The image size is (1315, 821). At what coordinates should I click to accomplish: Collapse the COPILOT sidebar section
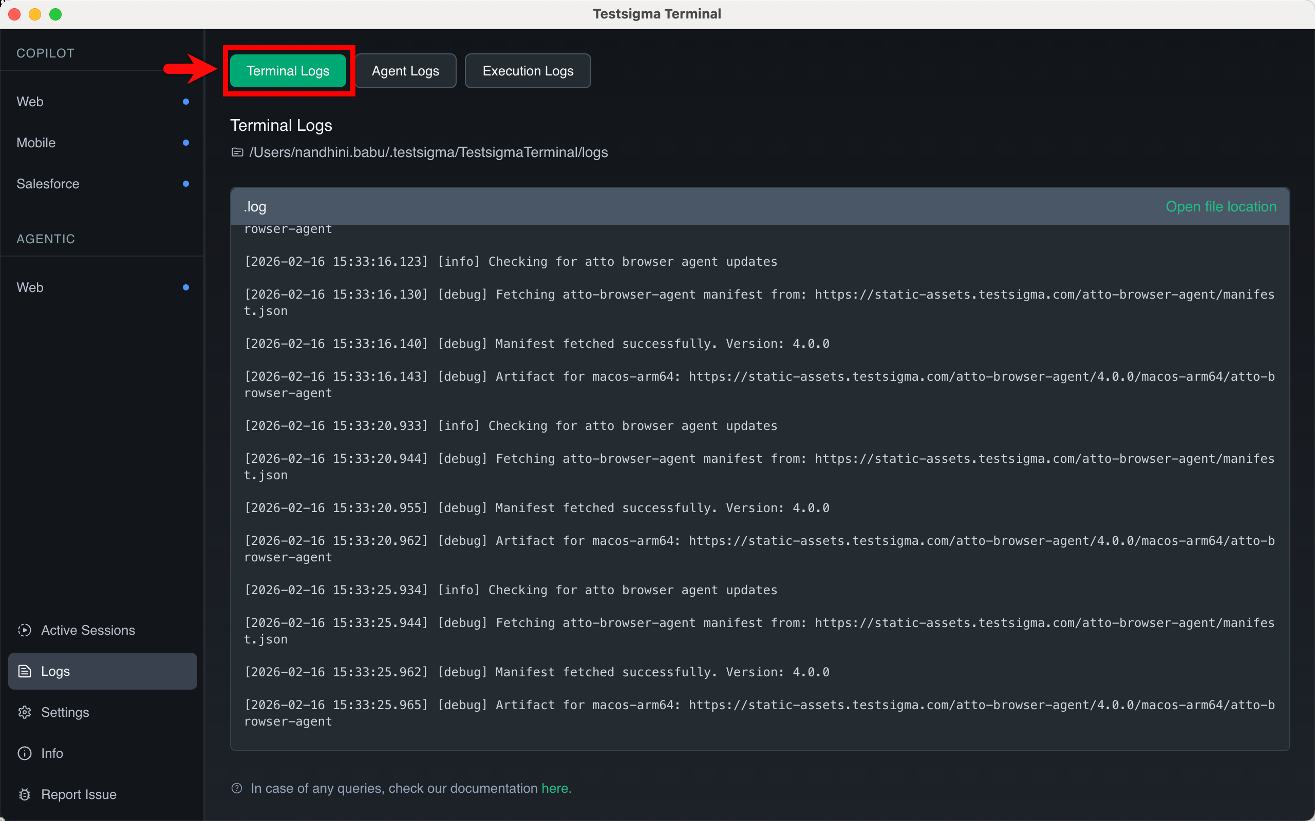click(x=46, y=53)
